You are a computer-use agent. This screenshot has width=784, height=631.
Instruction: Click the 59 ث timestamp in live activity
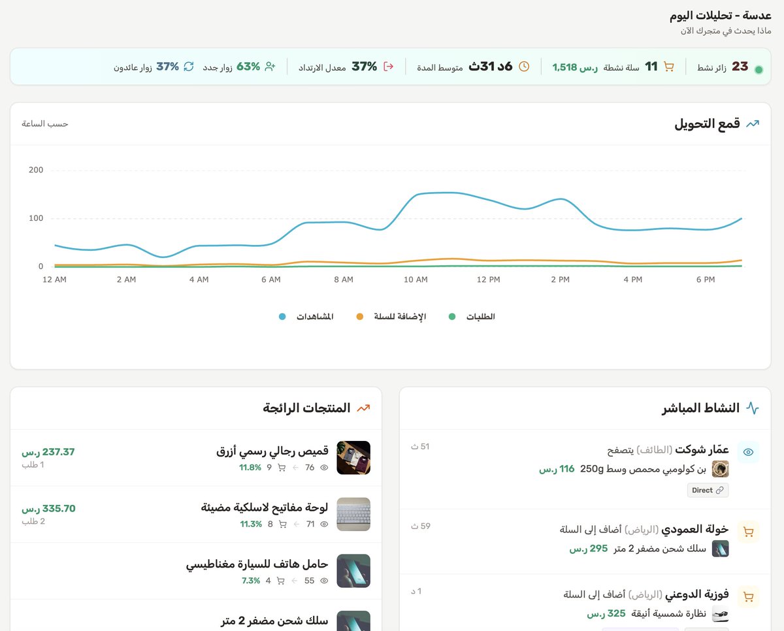click(x=421, y=526)
